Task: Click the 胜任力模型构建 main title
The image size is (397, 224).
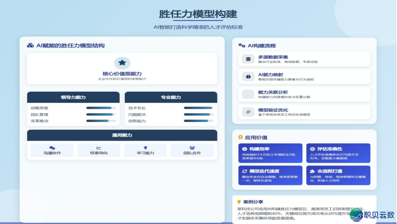Action: click(x=198, y=14)
